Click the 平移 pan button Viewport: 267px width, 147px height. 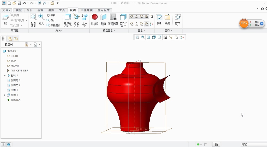(51, 15)
